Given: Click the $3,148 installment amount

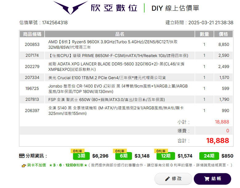Looking at the screenshot, I should tap(142, 156).
